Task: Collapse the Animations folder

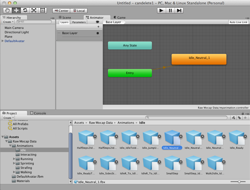Action: point(10,146)
